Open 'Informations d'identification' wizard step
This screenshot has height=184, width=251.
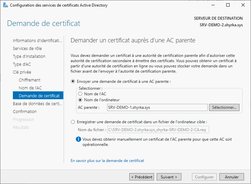pos(37,41)
